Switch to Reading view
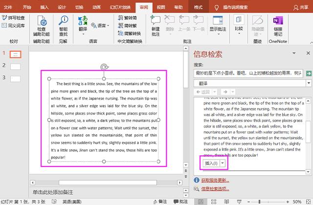The image size is (313, 205). tap(226, 202)
